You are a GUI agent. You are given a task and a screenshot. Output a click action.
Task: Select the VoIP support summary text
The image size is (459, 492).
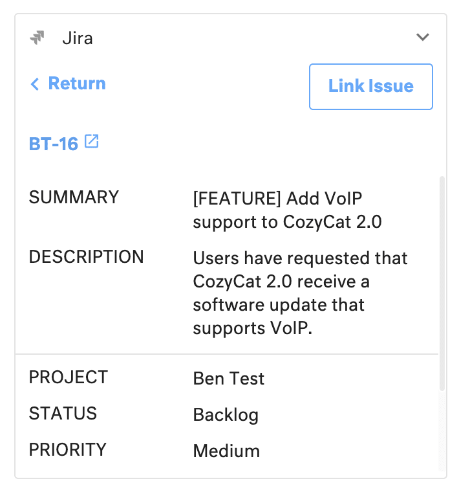tap(287, 210)
